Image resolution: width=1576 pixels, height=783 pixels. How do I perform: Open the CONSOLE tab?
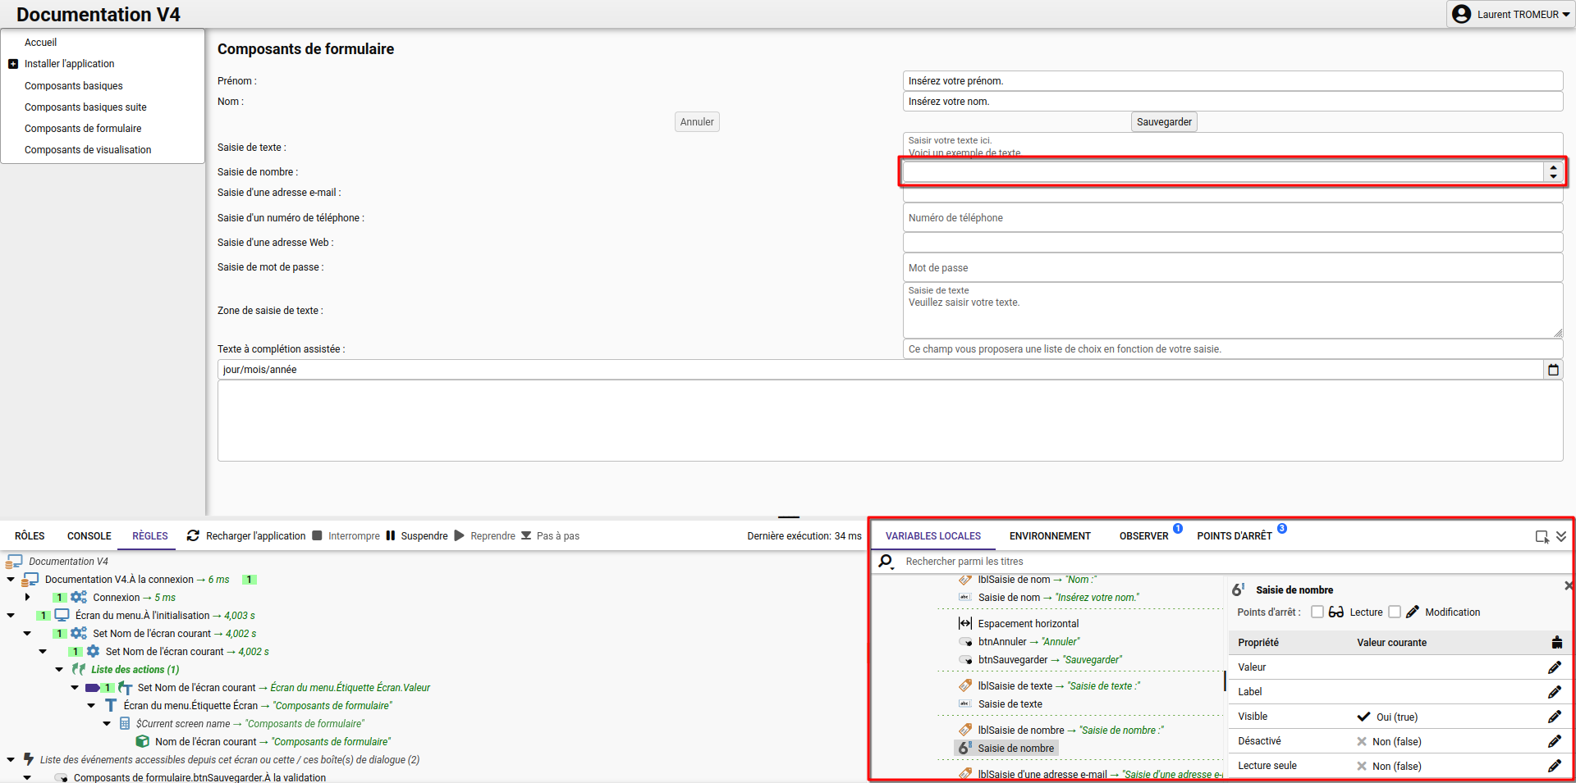click(89, 536)
